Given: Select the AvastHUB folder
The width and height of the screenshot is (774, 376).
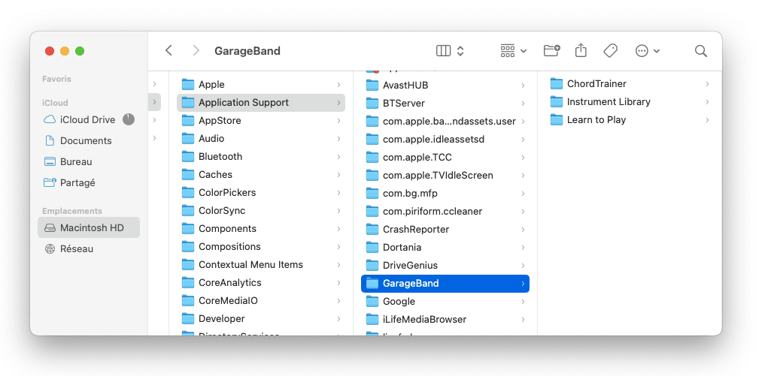Looking at the screenshot, I should point(445,86).
